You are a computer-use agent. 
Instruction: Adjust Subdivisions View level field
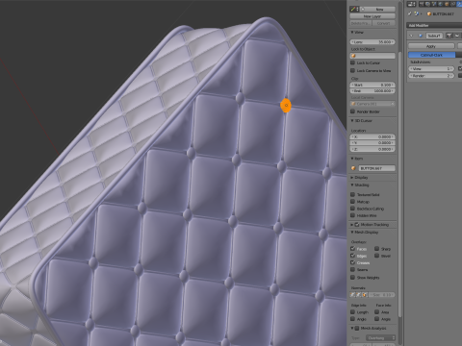[x=431, y=68]
